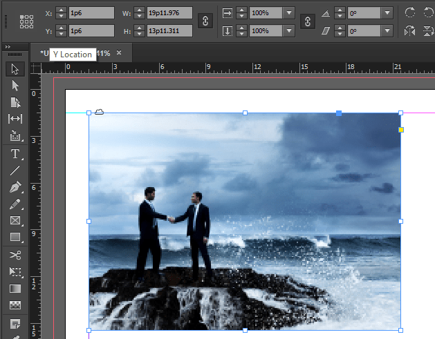This screenshot has width=435, height=339.
Task: Select the Rectangle tool
Action: pyautogui.click(x=15, y=237)
